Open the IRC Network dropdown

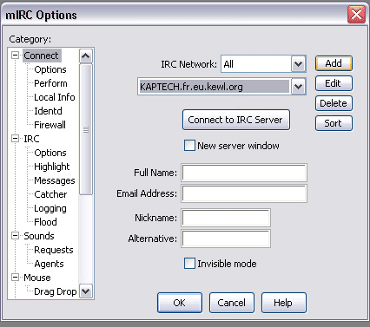pos(299,64)
